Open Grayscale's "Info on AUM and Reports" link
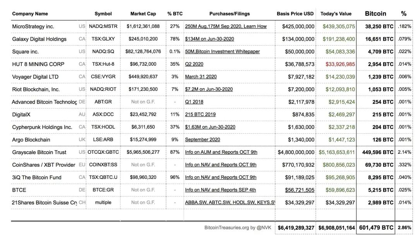 (221, 152)
